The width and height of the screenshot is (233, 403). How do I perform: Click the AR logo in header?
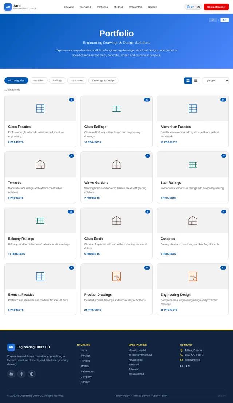(8, 7)
